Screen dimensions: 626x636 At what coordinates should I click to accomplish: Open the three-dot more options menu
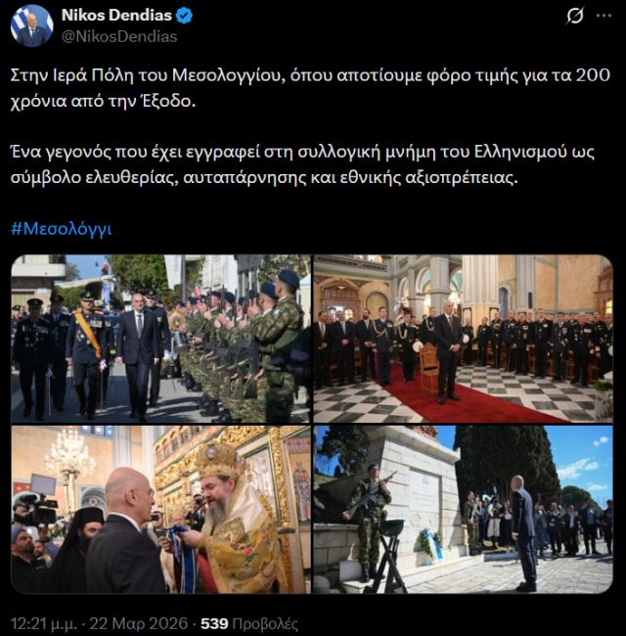click(x=604, y=16)
